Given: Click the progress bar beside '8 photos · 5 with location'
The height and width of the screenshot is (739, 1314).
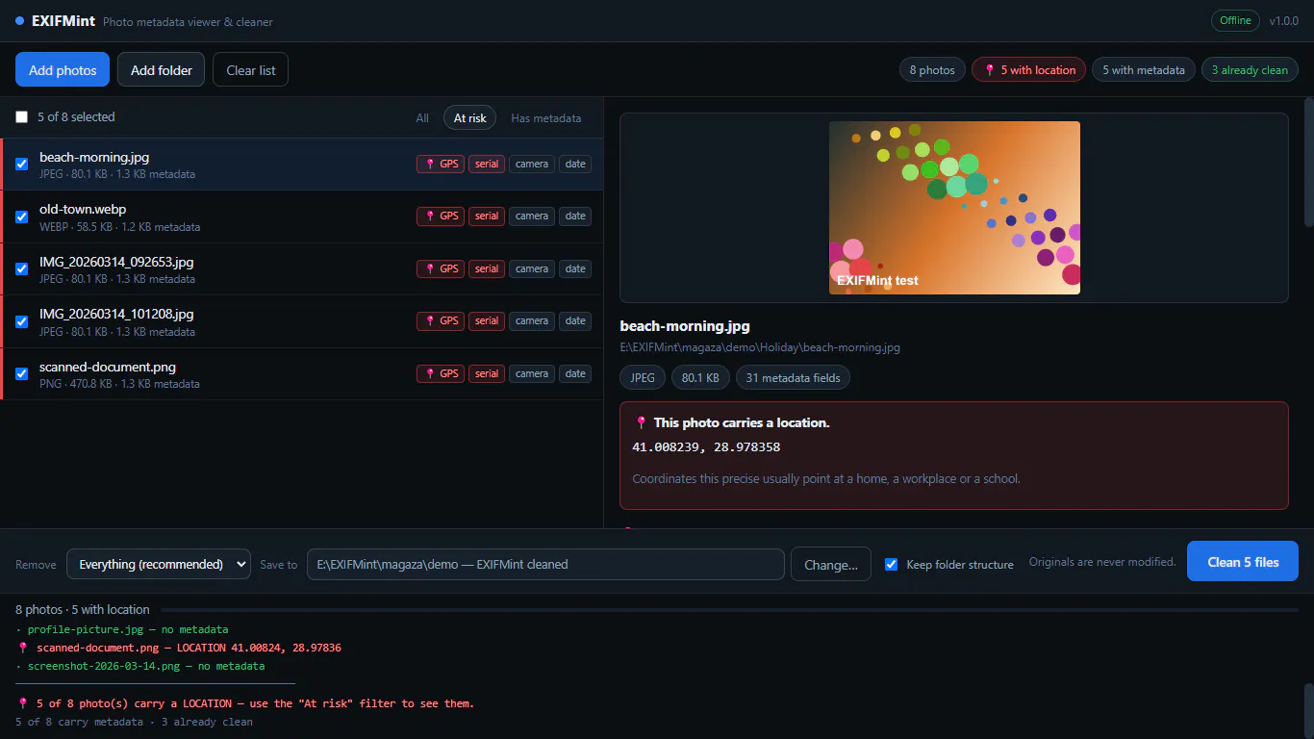Looking at the screenshot, I should 730,610.
